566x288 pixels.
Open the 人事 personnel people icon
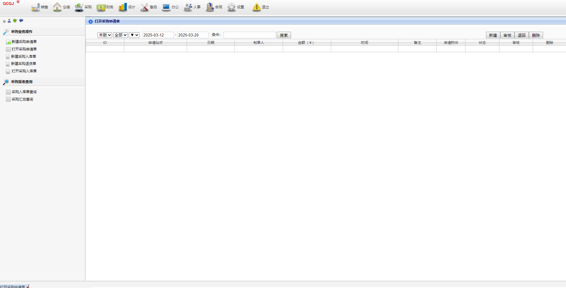(188, 7)
